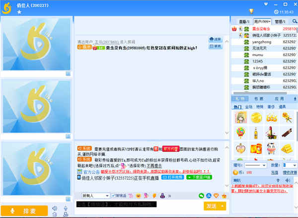Viewport: 298px width, 218px height.
Task: Open the search icon in user list
Action: coord(295,21)
